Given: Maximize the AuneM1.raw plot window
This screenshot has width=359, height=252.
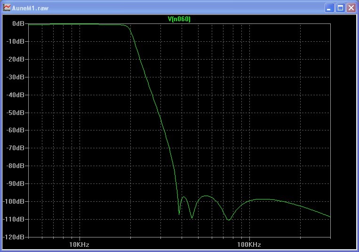Looking at the screenshot, I should 340,8.
